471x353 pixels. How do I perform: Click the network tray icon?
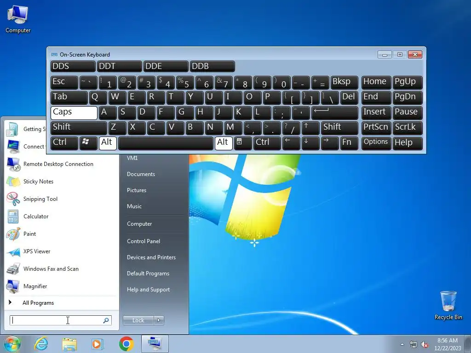[x=414, y=345]
